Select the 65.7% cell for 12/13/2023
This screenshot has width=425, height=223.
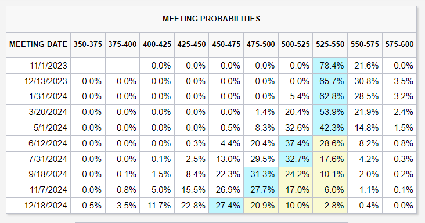(x=330, y=81)
